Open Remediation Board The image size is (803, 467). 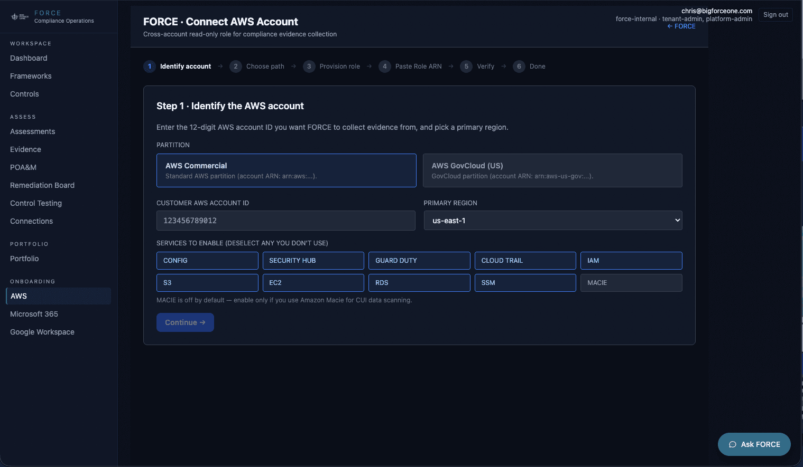(x=42, y=185)
